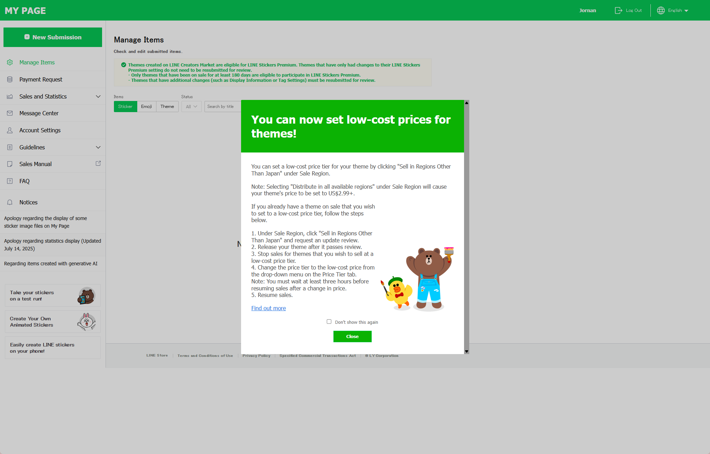
Task: Click the Log Out door icon
Action: (618, 10)
